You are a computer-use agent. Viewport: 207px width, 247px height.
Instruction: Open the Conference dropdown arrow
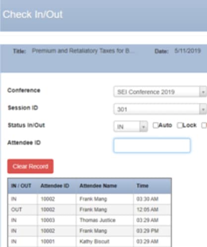203,92
